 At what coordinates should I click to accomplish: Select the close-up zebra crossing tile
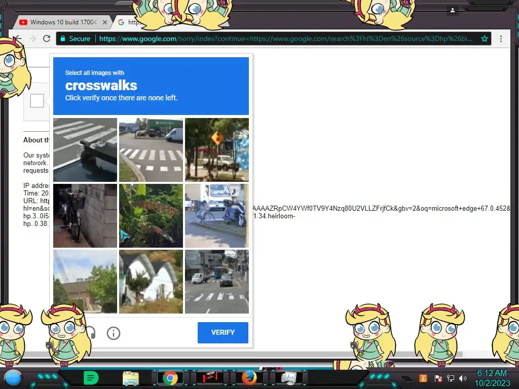point(85,150)
